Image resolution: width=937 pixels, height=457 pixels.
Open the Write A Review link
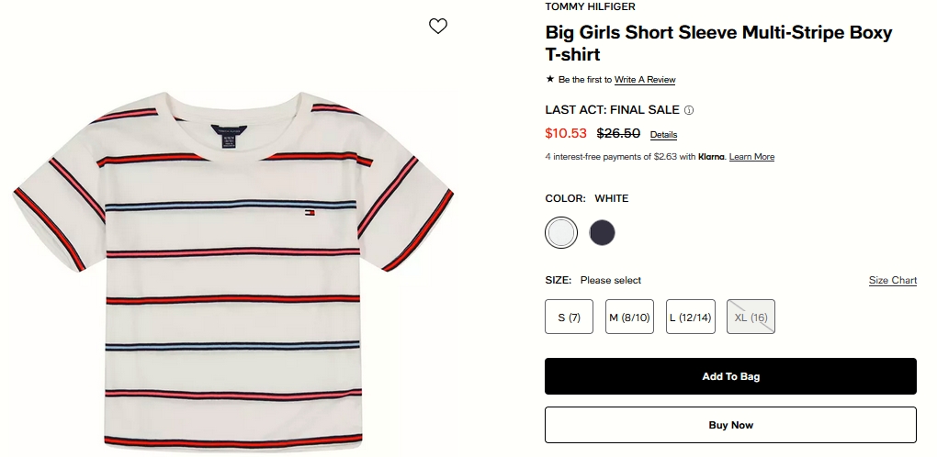coord(645,80)
